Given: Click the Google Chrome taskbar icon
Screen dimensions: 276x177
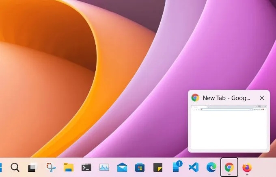Looking at the screenshot, I should point(229,167).
